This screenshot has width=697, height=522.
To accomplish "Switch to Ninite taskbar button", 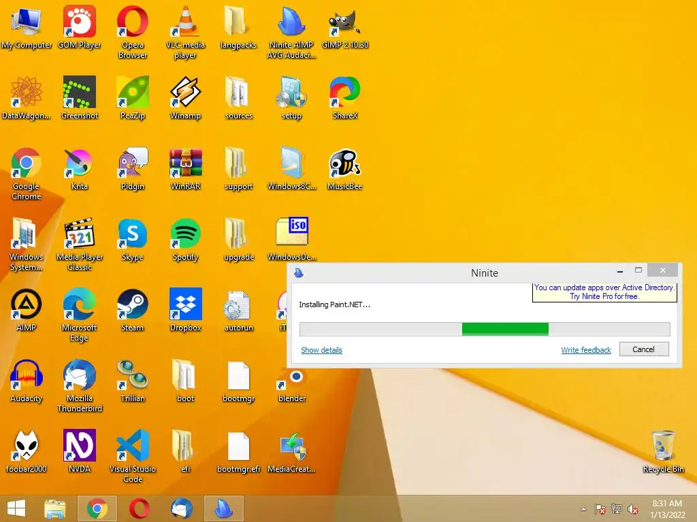I will (x=223, y=508).
